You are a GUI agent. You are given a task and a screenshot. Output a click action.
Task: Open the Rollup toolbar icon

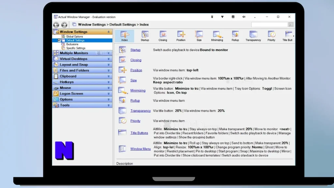pyautogui.click(x=235, y=36)
